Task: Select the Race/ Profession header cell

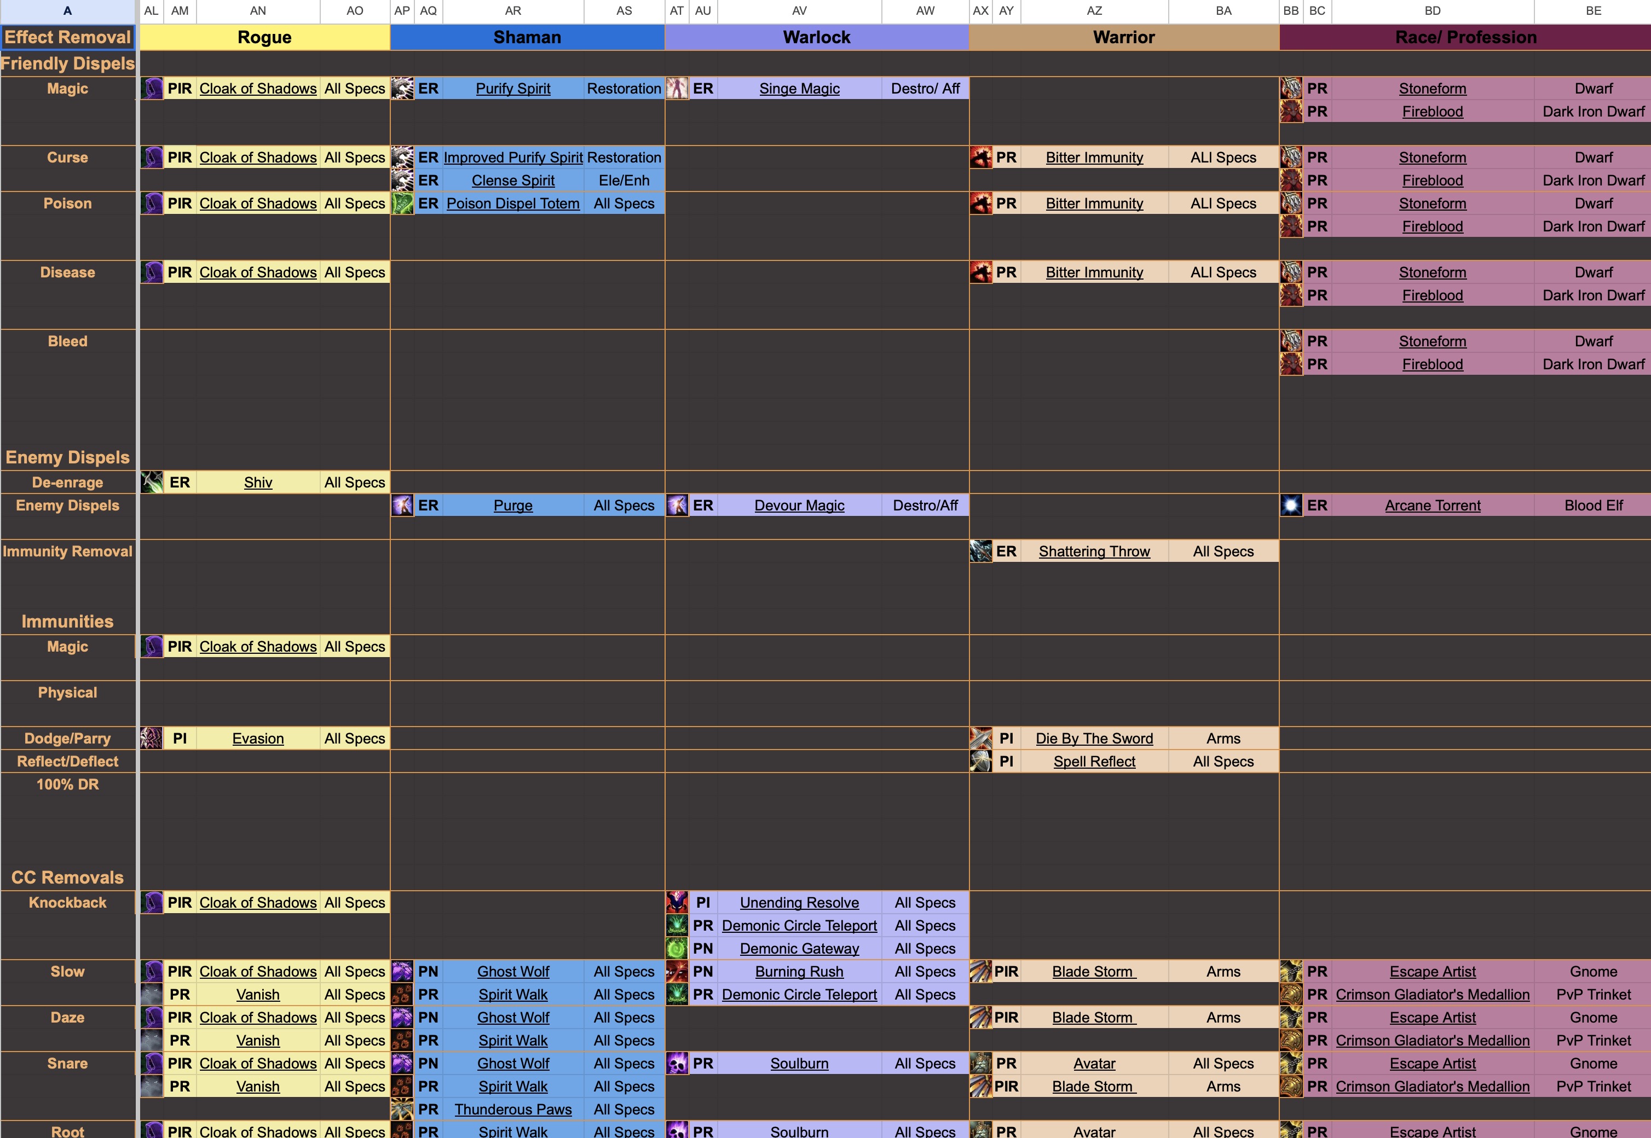Action: (x=1465, y=37)
